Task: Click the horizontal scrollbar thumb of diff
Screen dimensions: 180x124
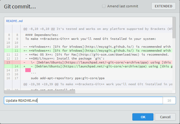Action: point(39,92)
